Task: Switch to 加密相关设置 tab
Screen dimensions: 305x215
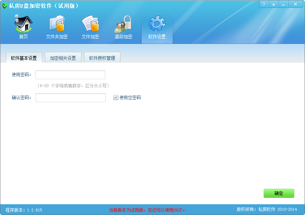Action: point(63,58)
